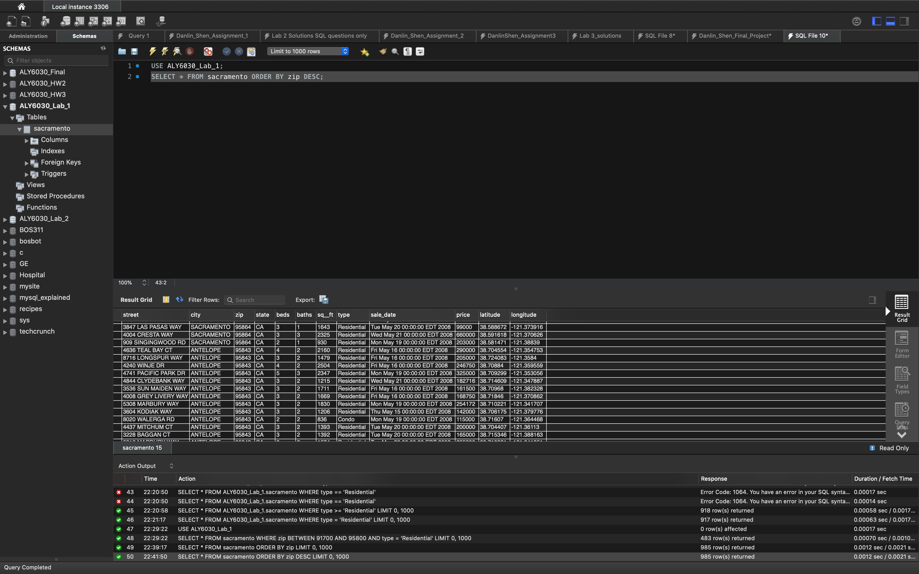Viewport: 919px width, 574px height.
Task: Switch to the Administration tab
Action: (28, 36)
